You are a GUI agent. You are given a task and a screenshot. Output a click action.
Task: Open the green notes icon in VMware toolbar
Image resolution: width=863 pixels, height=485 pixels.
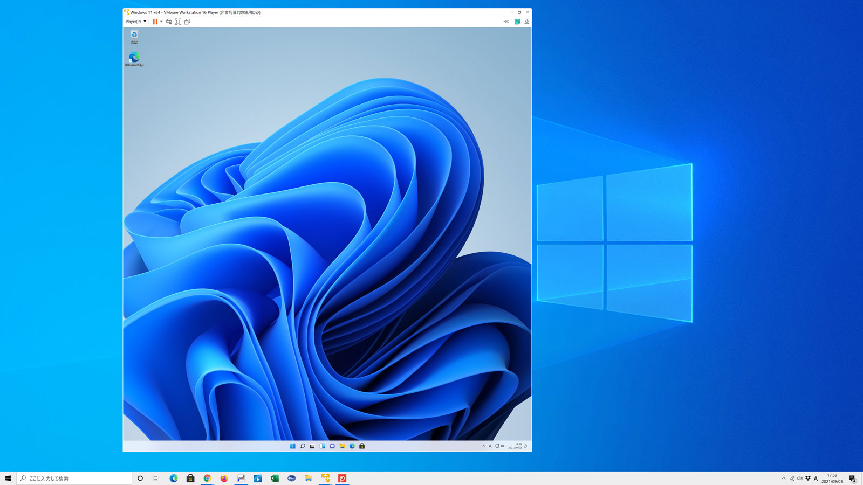[517, 22]
